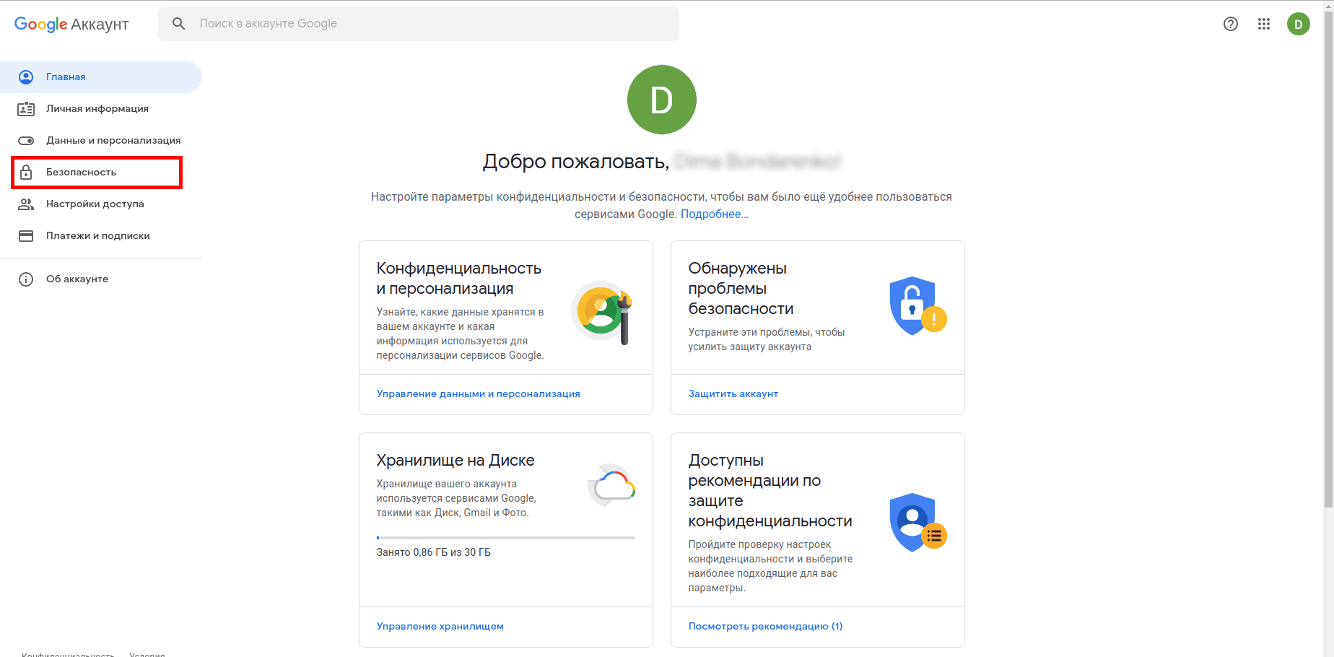The image size is (1334, 657).
Task: Open the Безопасность menu item
Action: pyautogui.click(x=82, y=173)
